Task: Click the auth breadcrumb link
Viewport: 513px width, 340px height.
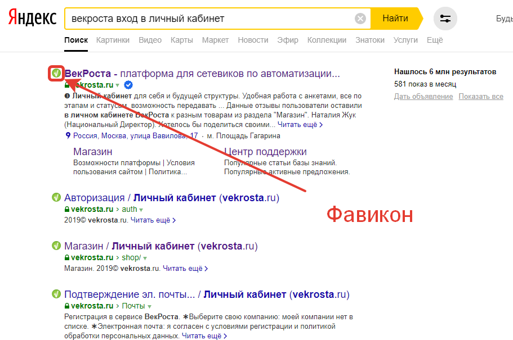Action: click(130, 210)
